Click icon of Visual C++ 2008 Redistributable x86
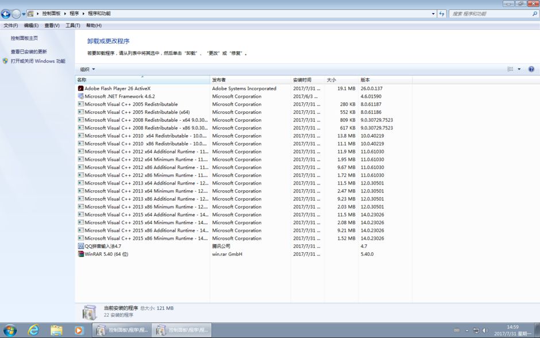The image size is (540, 338). (81, 128)
